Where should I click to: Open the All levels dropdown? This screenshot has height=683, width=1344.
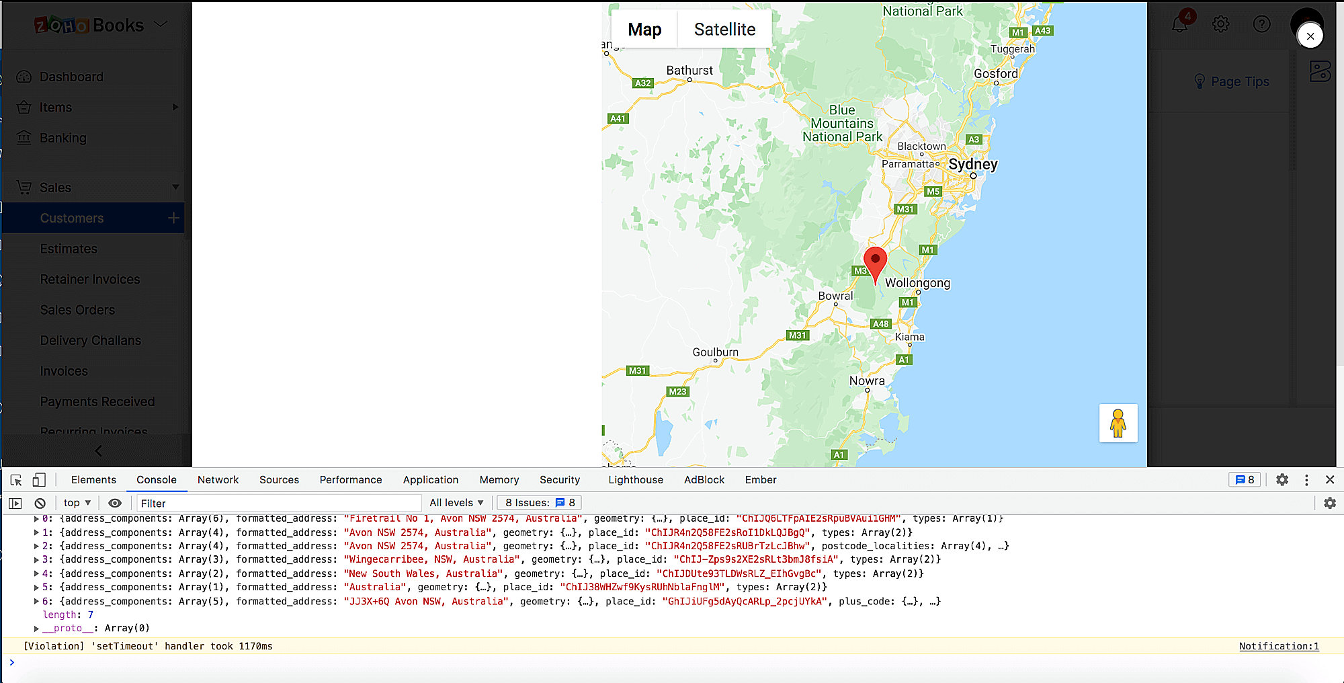pyautogui.click(x=456, y=503)
